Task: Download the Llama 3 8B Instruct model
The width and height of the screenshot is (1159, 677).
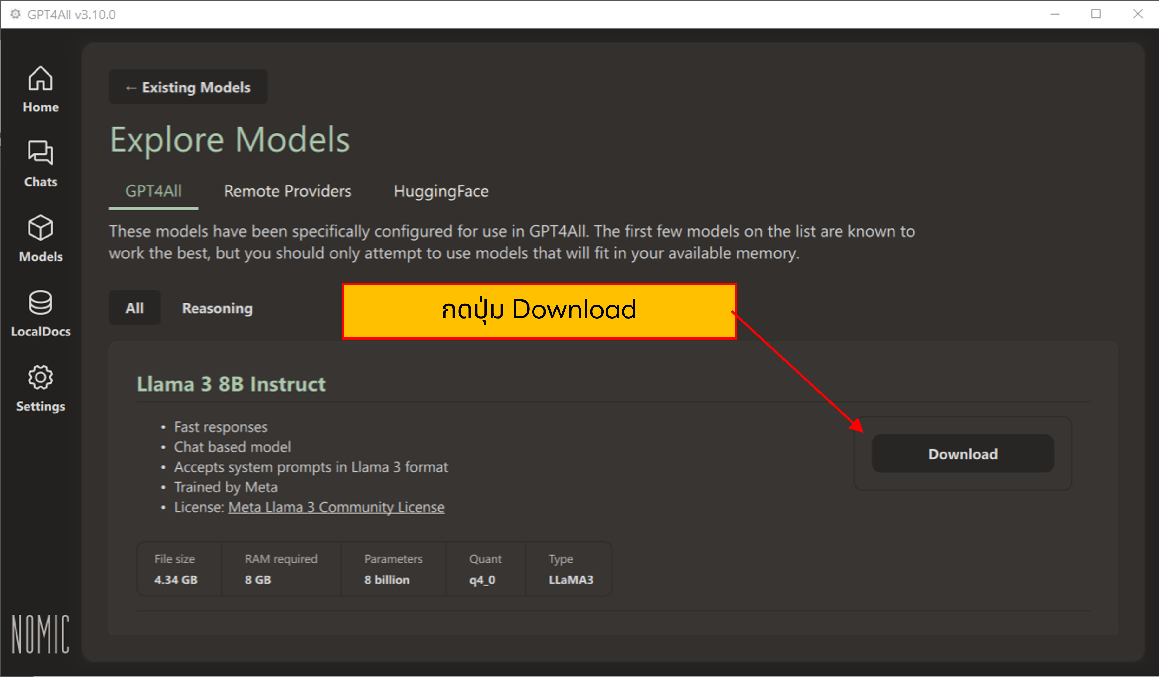Action: 962,454
